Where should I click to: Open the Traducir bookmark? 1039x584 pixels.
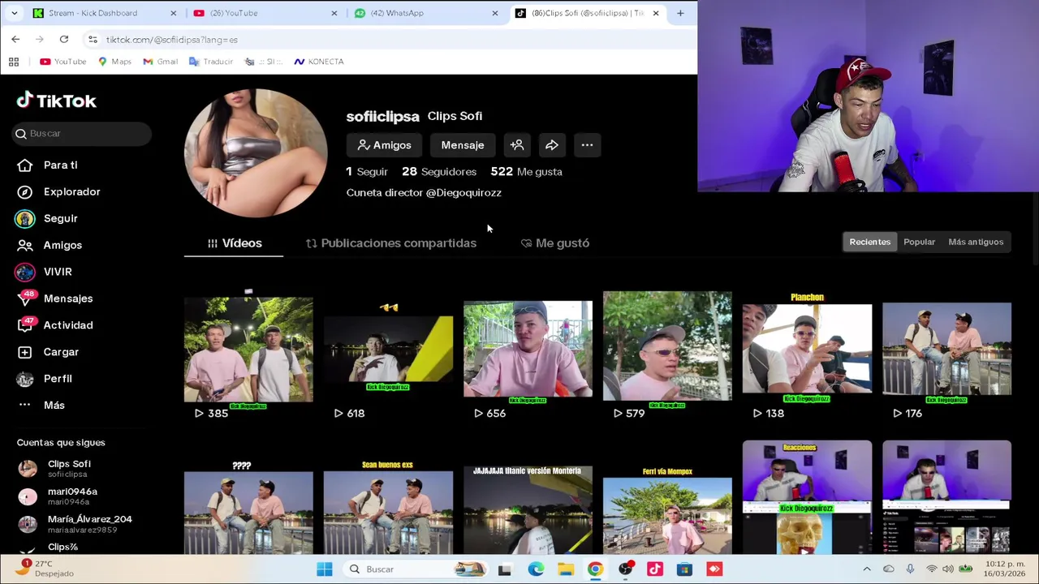coord(211,62)
